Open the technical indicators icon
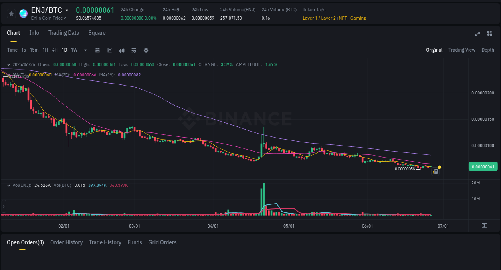This screenshot has width=501, height=270. pyautogui.click(x=133, y=50)
